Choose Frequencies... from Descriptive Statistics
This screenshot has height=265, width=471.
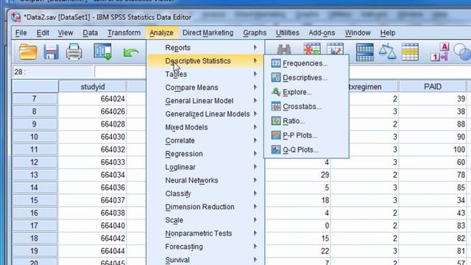pyautogui.click(x=306, y=63)
